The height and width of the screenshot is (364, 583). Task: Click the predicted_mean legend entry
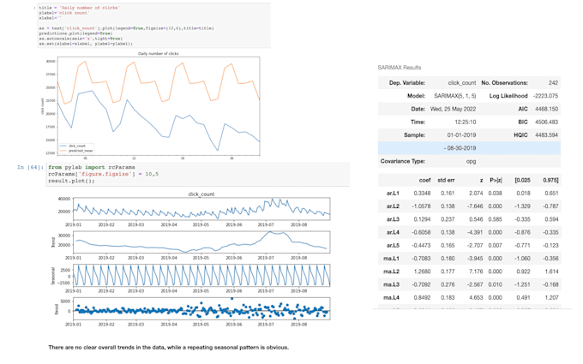coord(82,151)
